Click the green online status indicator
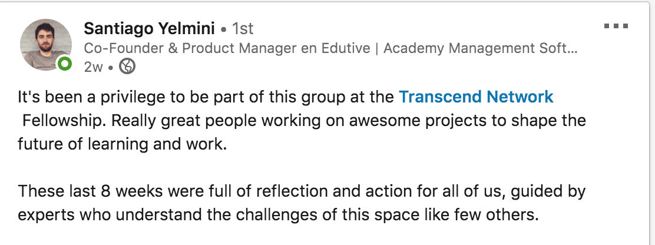This screenshot has width=655, height=245. pos(64,64)
